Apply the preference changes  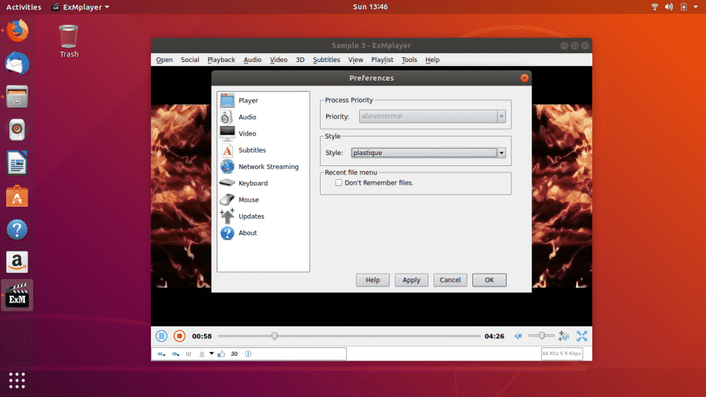tap(411, 280)
